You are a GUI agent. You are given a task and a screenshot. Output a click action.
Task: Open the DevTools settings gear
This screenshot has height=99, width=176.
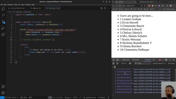pyautogui.click(x=166, y=60)
